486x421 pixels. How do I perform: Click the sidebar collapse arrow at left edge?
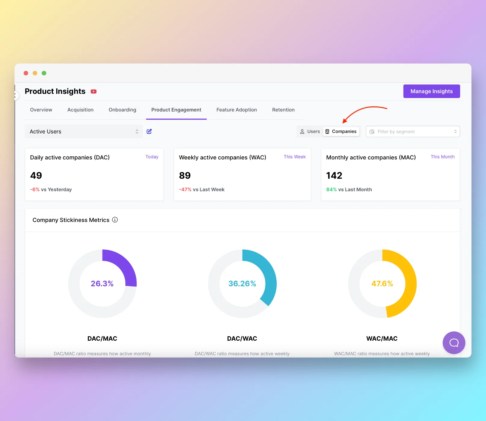tap(15, 96)
